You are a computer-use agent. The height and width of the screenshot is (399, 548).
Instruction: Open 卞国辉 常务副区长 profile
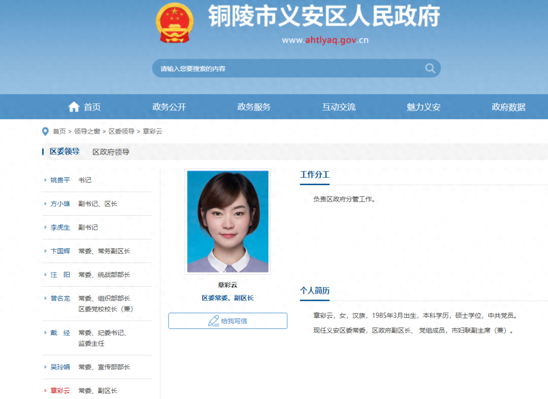90,251
